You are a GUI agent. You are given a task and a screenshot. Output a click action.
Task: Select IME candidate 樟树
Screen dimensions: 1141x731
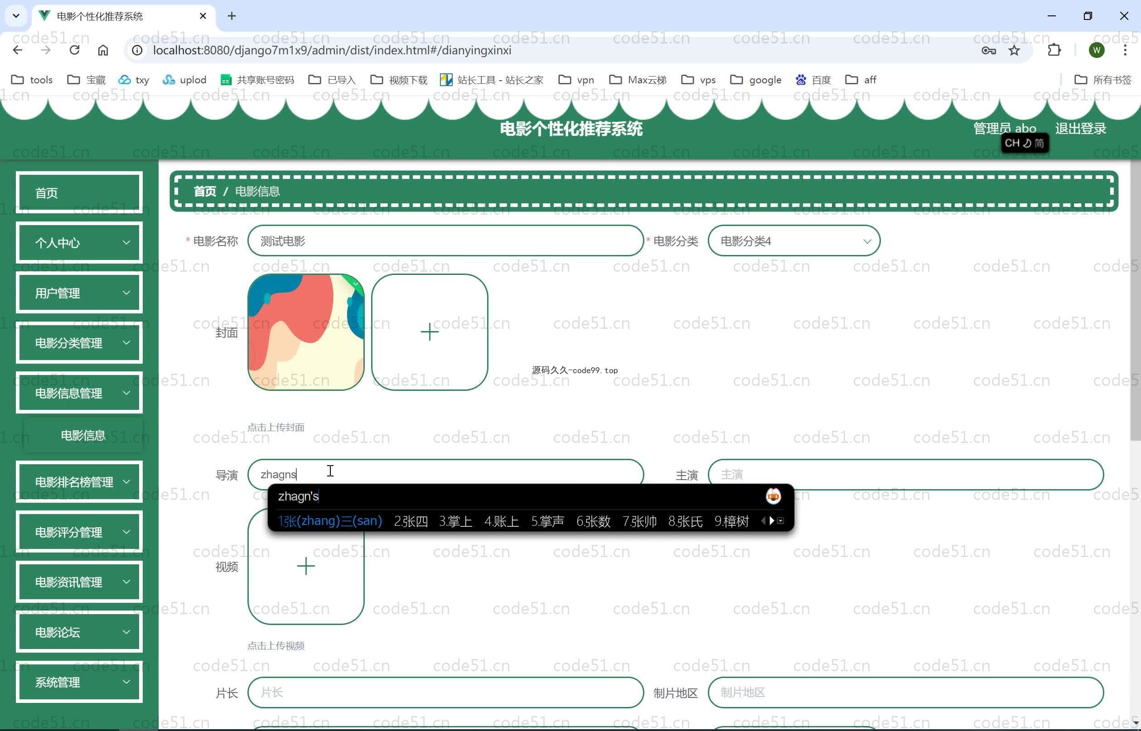pos(731,521)
